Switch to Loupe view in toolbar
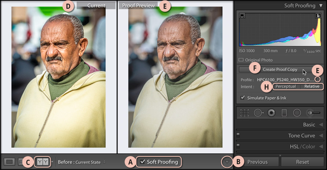Viewport: 327px width, 170px height. 10,162
